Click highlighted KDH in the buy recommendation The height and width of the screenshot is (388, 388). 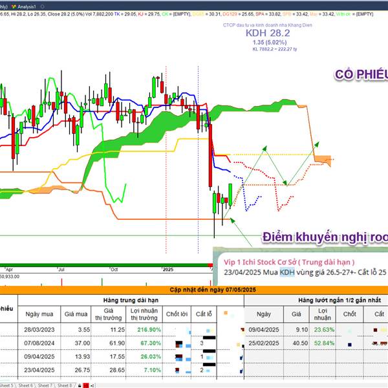pyautogui.click(x=287, y=272)
